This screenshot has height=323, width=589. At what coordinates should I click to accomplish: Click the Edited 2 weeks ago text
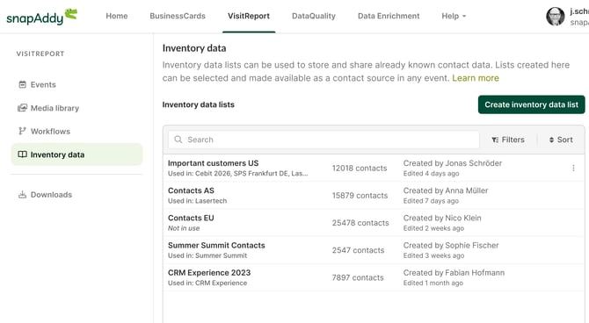pos(434,228)
